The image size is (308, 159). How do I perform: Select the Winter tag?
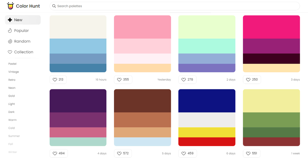coord(13,152)
